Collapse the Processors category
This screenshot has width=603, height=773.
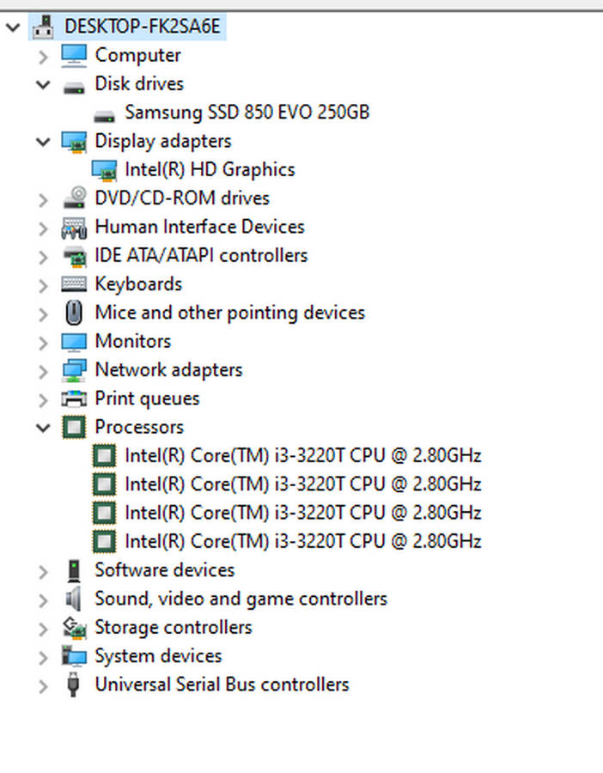[x=43, y=427]
